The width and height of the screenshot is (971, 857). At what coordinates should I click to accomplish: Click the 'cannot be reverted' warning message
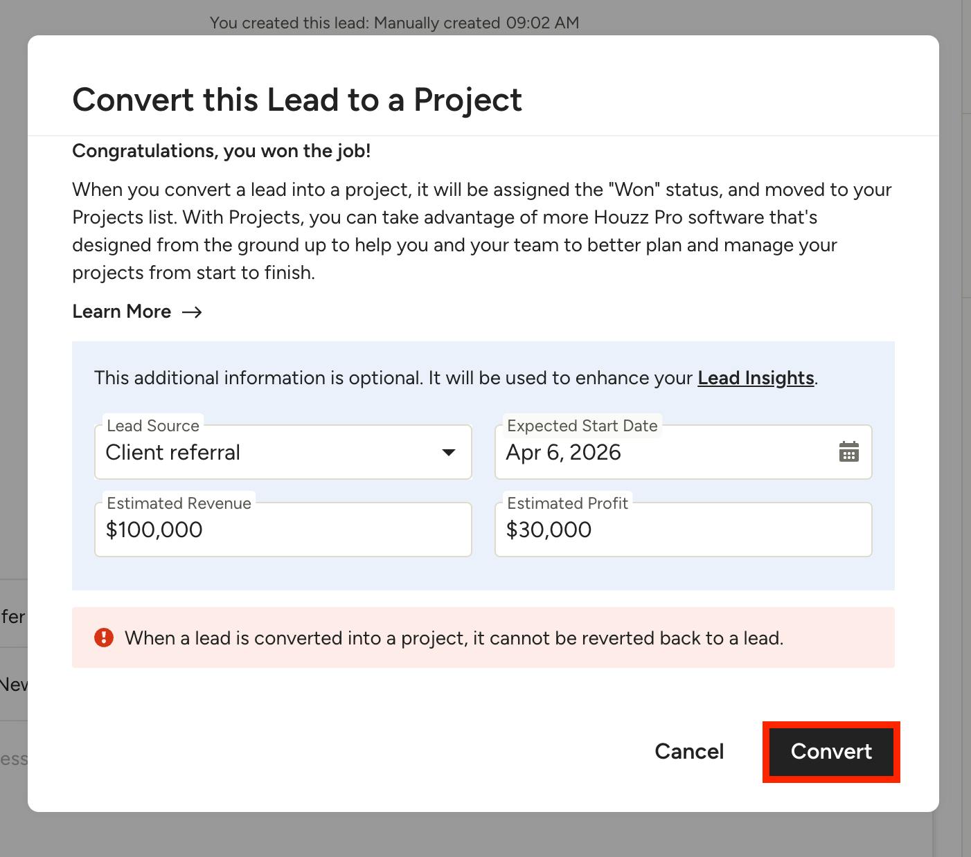[454, 638]
